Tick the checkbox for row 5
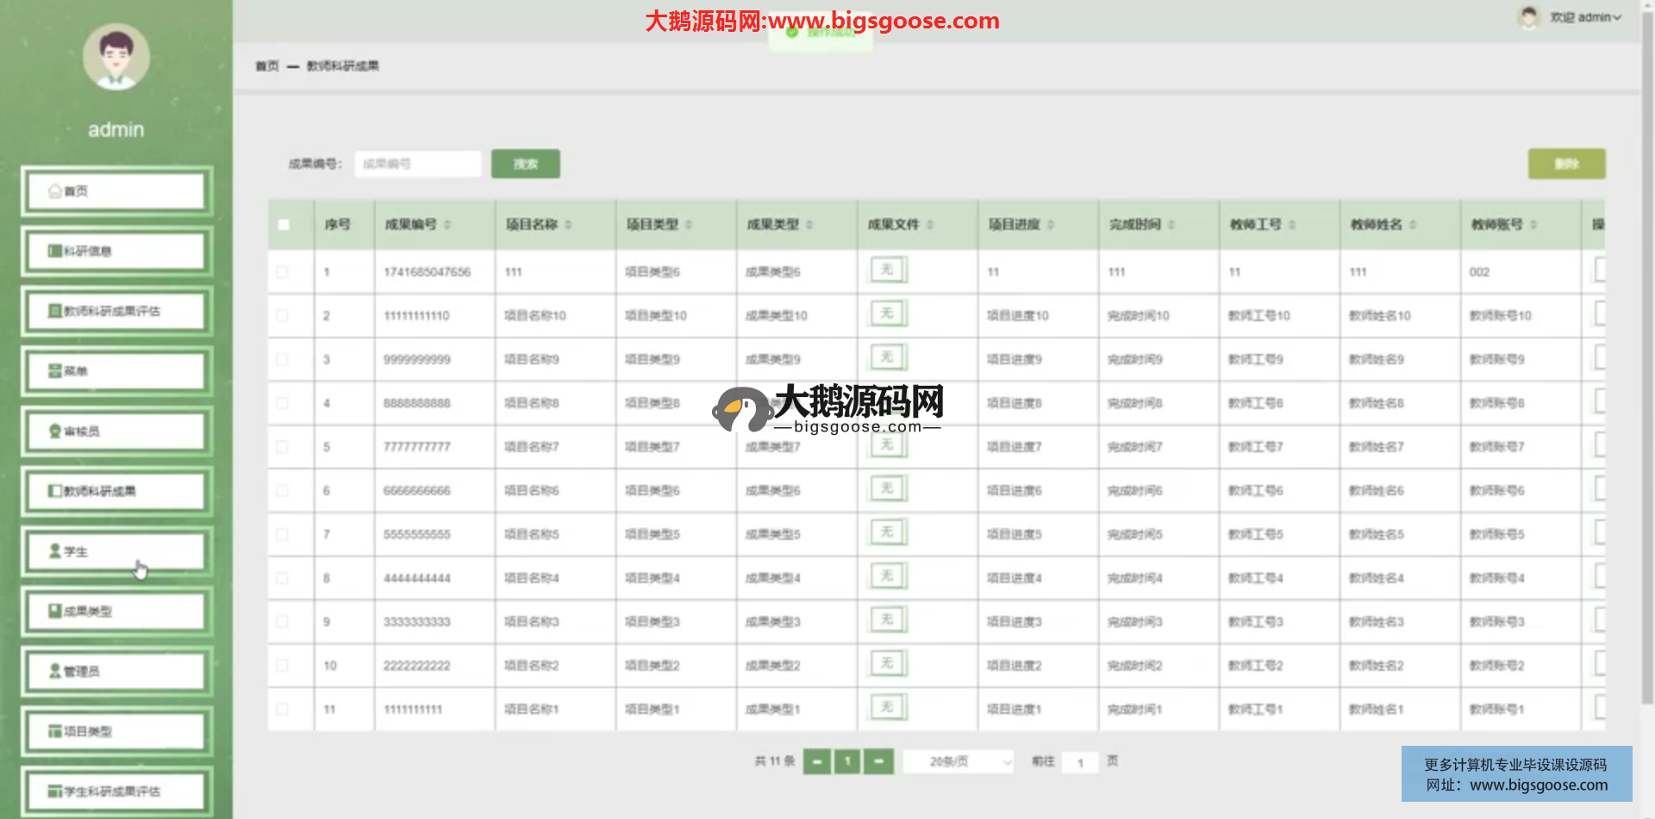Image resolution: width=1655 pixels, height=819 pixels. click(282, 447)
